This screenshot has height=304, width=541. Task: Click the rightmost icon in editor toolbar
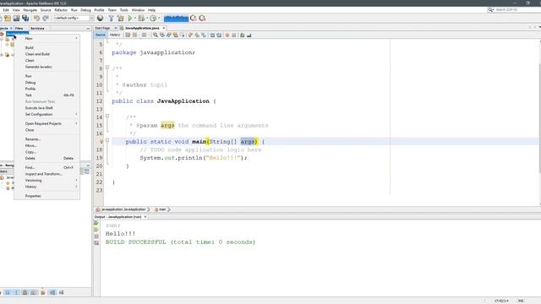tap(249, 35)
